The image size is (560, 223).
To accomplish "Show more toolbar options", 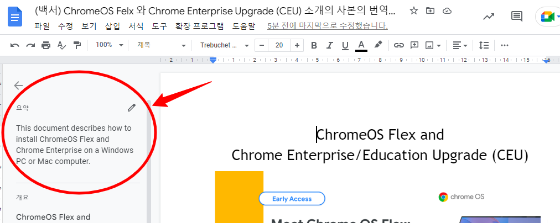I will click(504, 45).
